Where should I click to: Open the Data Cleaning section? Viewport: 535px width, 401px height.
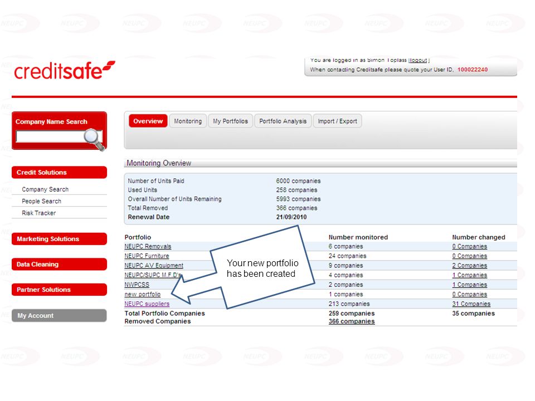pyautogui.click(x=60, y=264)
